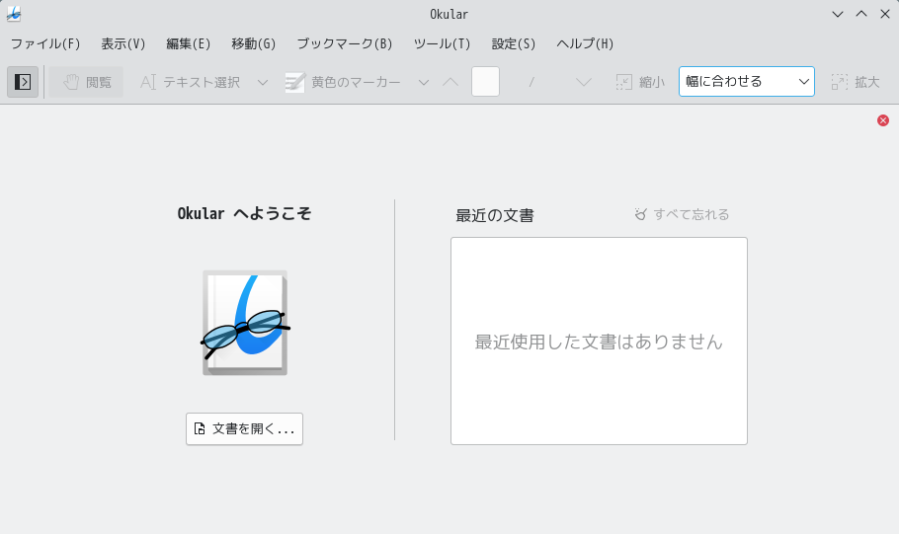
Task: Open the ブックマーク(B) menu
Action: point(345,43)
